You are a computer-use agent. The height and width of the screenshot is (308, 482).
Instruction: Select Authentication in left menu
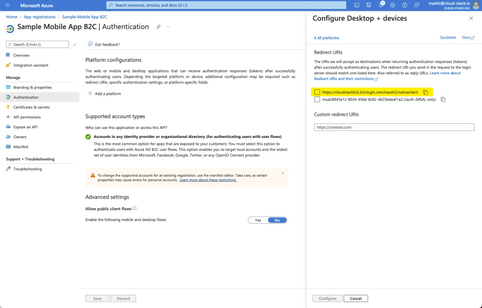(26, 97)
